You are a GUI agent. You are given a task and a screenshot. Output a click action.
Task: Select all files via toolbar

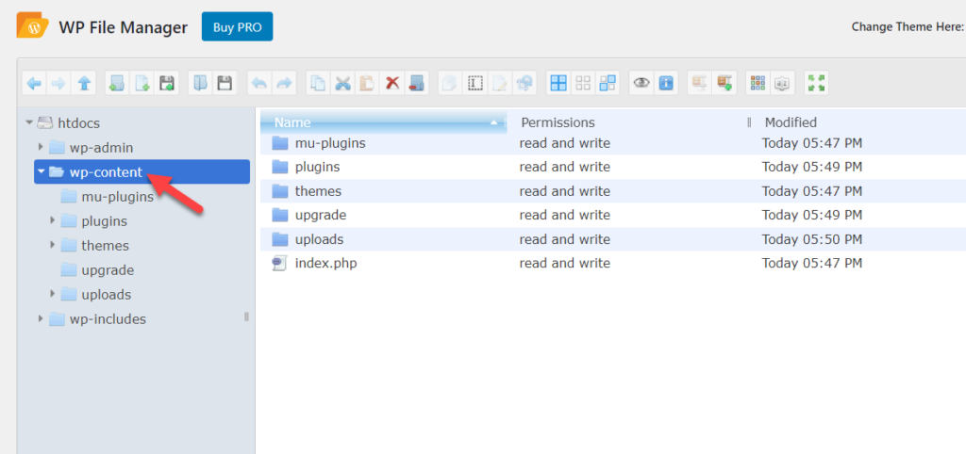558,83
